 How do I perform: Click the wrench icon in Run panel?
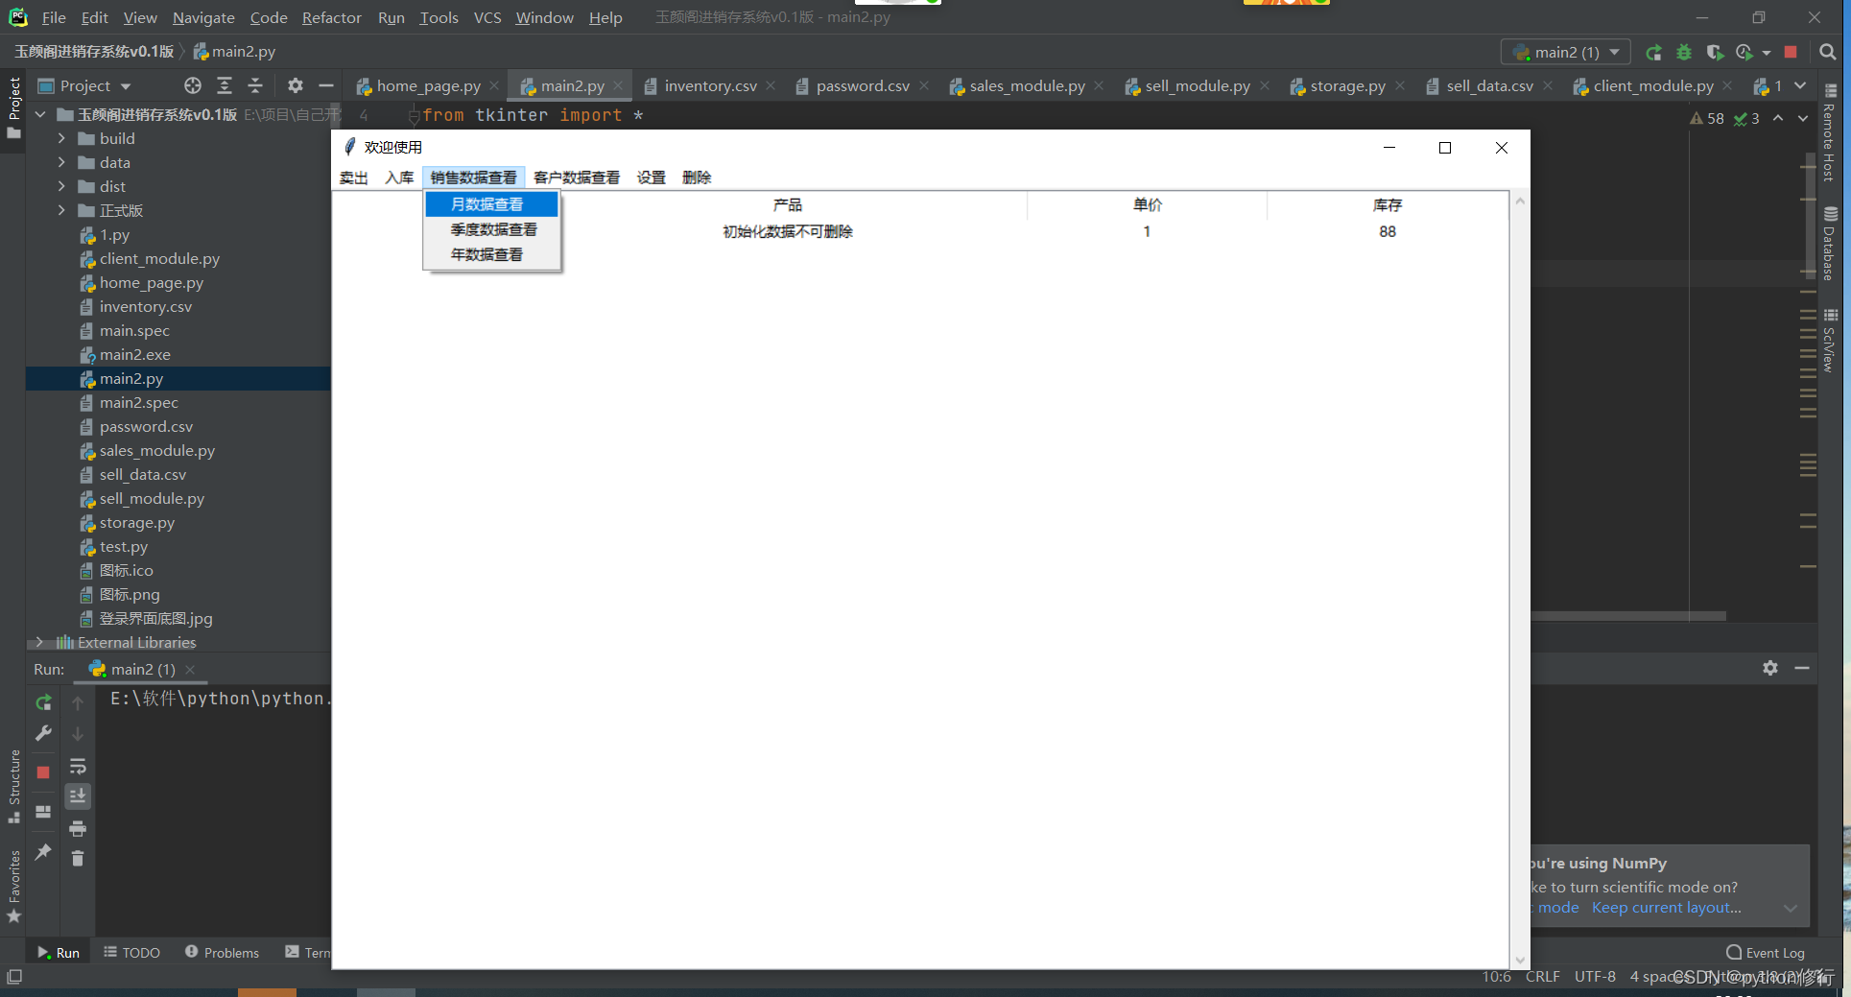[x=43, y=734]
